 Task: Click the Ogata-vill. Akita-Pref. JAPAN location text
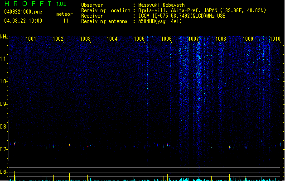[x=202, y=10]
